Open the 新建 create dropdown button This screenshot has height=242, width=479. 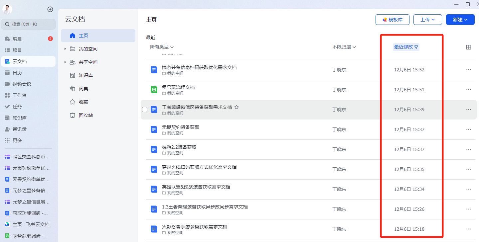460,20
